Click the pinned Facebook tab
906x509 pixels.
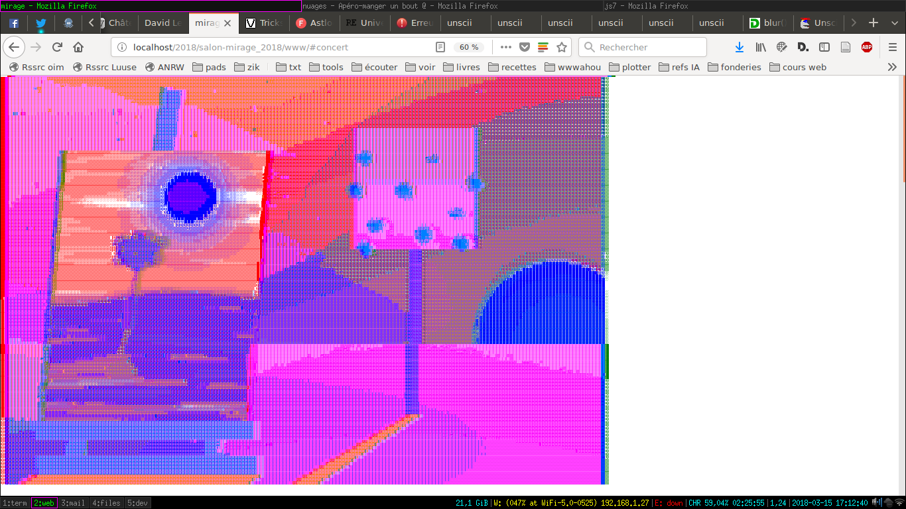tap(14, 23)
